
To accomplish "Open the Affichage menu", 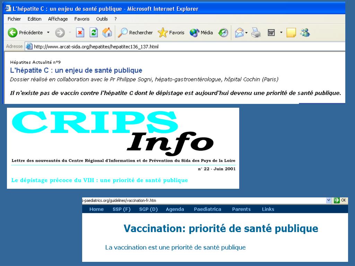I will (x=58, y=19).
